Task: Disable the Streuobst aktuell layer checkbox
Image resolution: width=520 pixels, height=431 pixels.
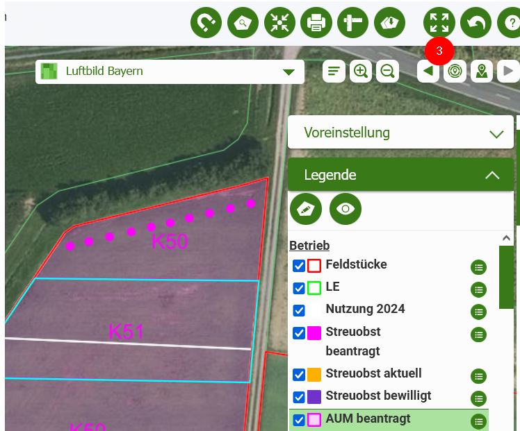Action: (299, 375)
